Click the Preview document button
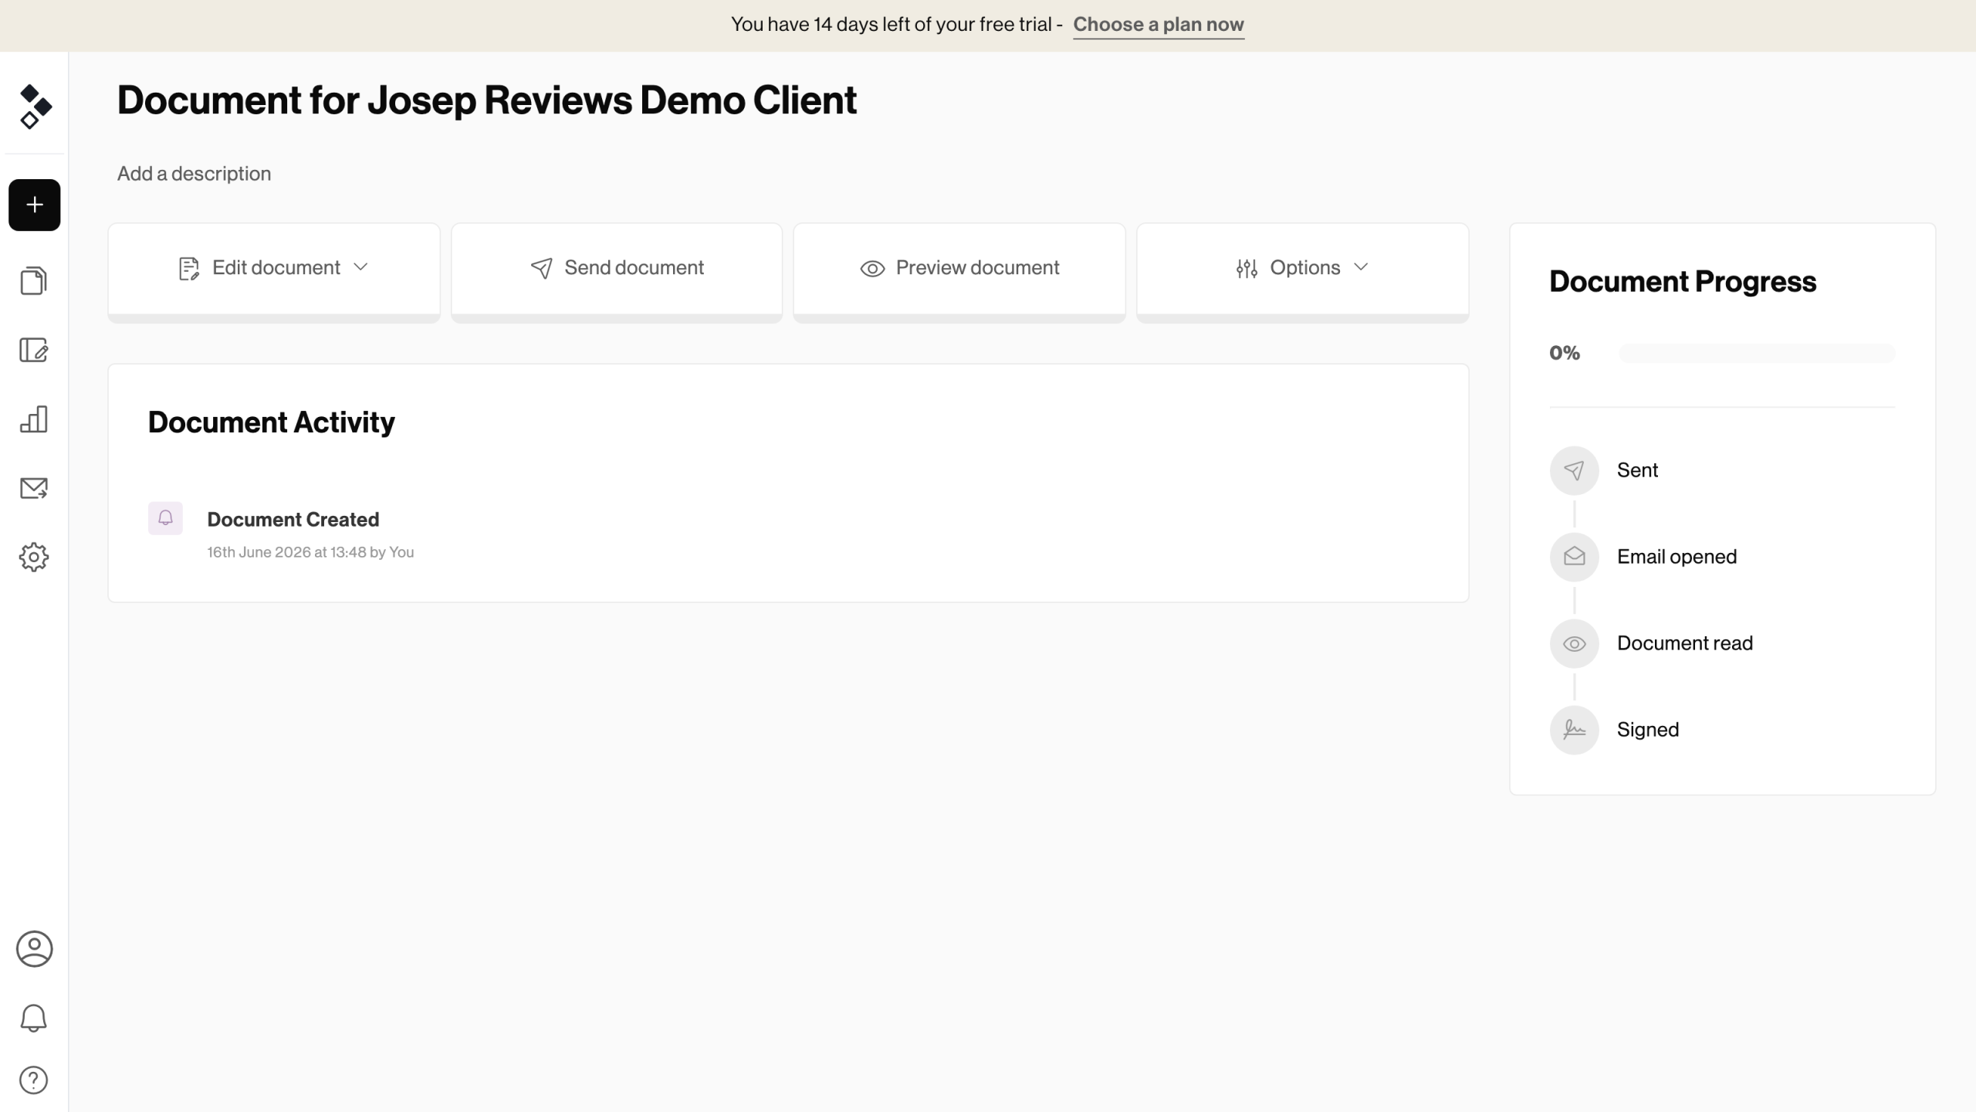This screenshot has width=1976, height=1112. 959,269
